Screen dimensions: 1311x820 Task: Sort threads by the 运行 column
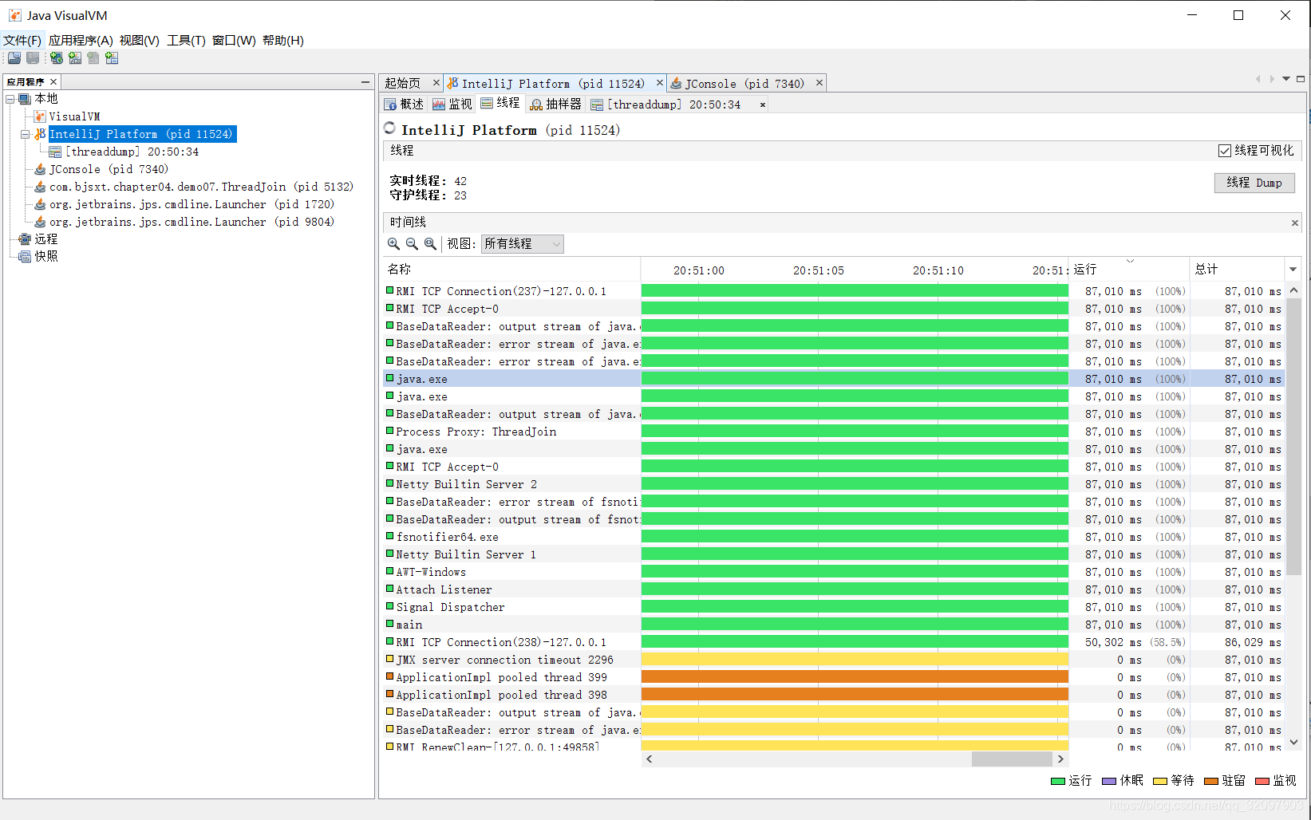[1129, 269]
